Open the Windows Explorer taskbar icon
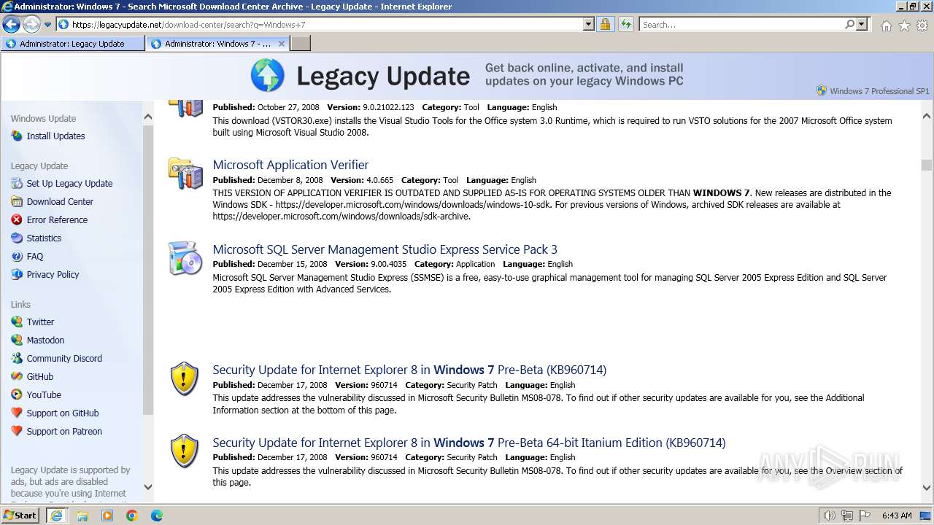934x525 pixels. (82, 516)
